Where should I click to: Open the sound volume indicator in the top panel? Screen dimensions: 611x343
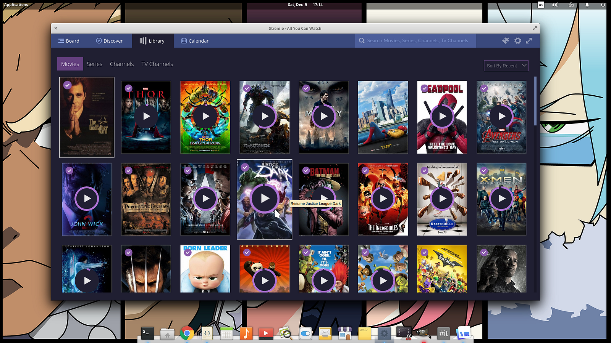[x=555, y=5]
